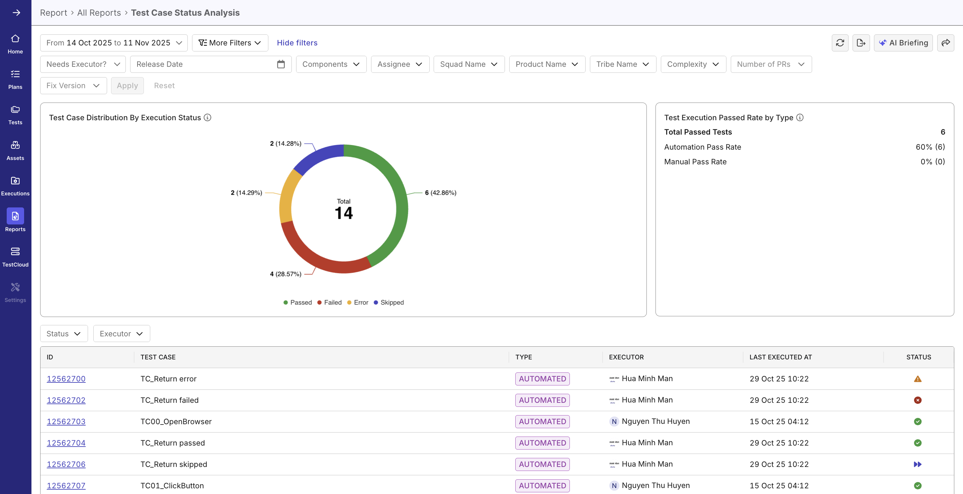Open the Assets section
Viewport: 963px width, 494px height.
click(x=15, y=150)
